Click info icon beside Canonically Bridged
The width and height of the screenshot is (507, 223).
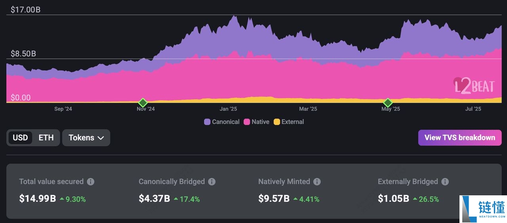click(212, 182)
